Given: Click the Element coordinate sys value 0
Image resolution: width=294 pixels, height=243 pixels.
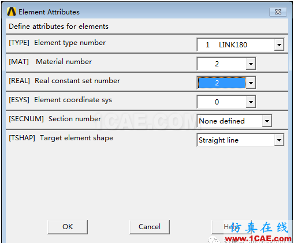Looking at the screenshot, I should click(x=222, y=102).
